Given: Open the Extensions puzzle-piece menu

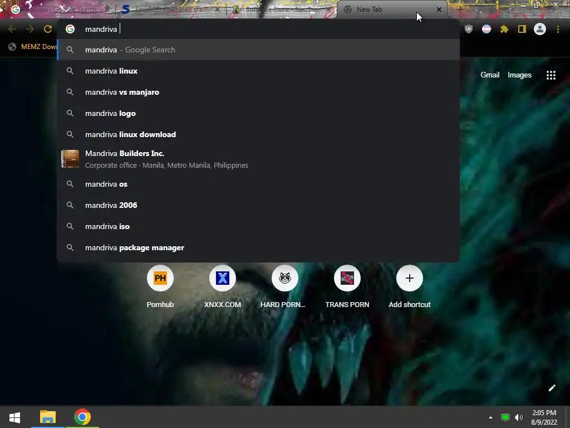Looking at the screenshot, I should click(504, 29).
